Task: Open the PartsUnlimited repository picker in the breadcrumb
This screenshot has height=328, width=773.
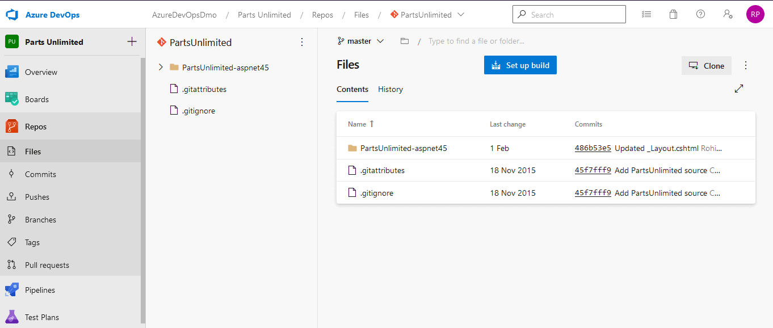Action: tap(427, 14)
